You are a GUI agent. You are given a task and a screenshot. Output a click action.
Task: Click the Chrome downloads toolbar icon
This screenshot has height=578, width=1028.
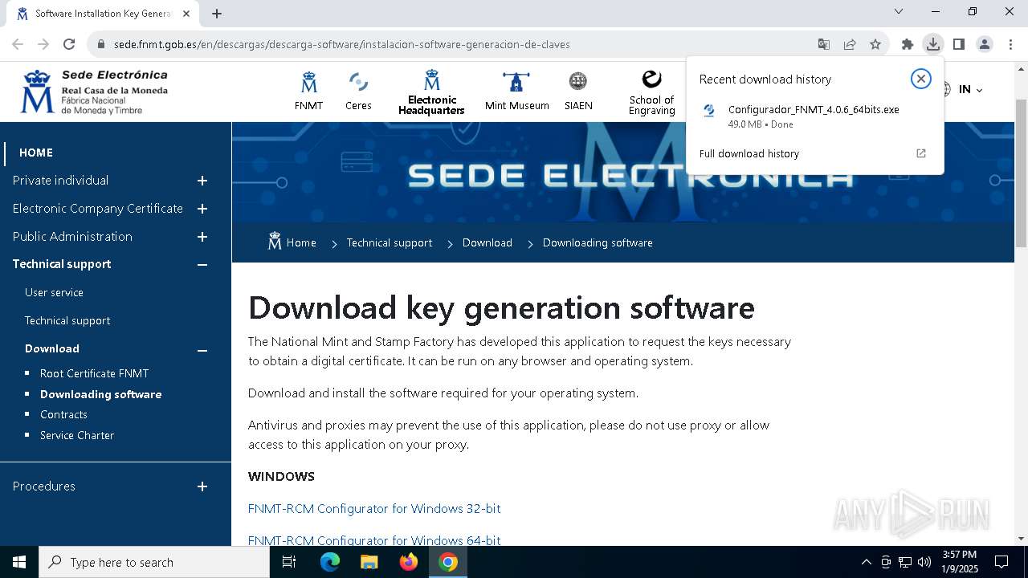pyautogui.click(x=932, y=44)
